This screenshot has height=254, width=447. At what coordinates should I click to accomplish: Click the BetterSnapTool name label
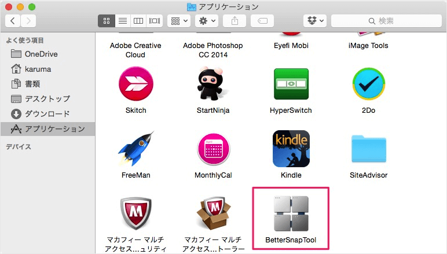(291, 240)
